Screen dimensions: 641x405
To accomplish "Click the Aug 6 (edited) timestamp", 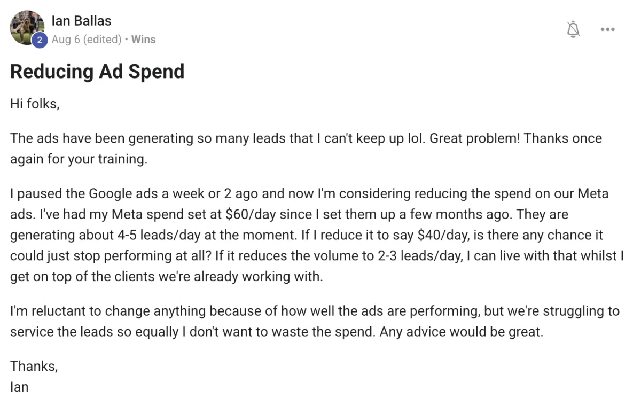I will pyautogui.click(x=86, y=40).
